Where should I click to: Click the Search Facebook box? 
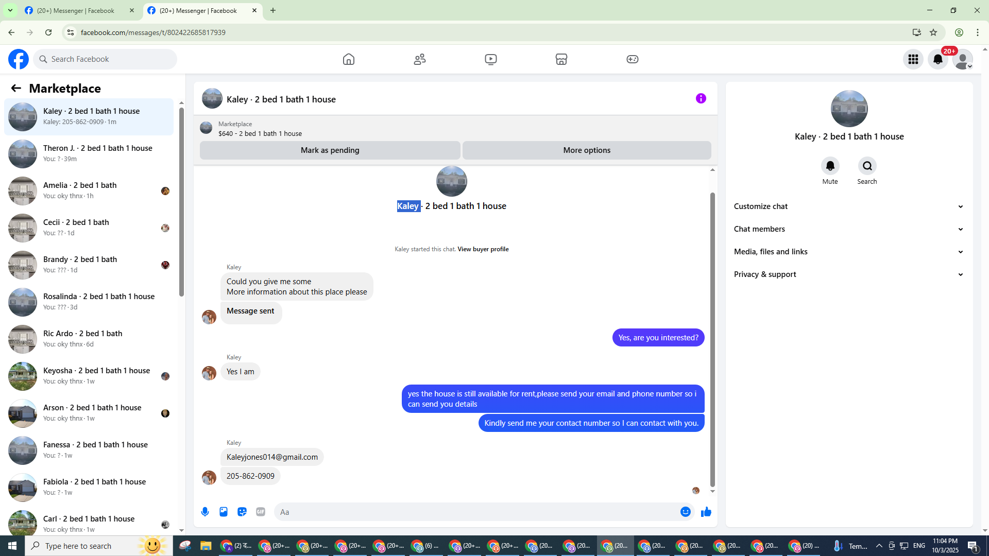[x=105, y=59]
